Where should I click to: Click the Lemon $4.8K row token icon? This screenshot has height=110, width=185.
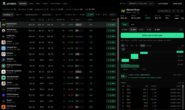click(x=4, y=42)
